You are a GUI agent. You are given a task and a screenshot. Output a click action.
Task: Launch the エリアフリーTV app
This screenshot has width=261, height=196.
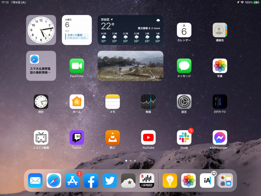coord(220,102)
